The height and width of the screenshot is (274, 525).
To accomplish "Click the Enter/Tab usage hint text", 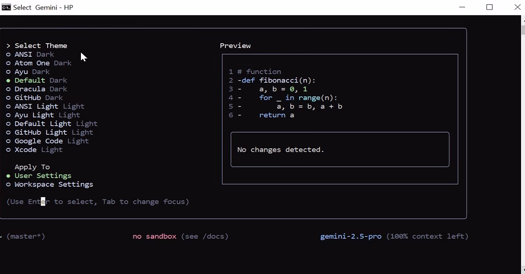I will pos(98,202).
